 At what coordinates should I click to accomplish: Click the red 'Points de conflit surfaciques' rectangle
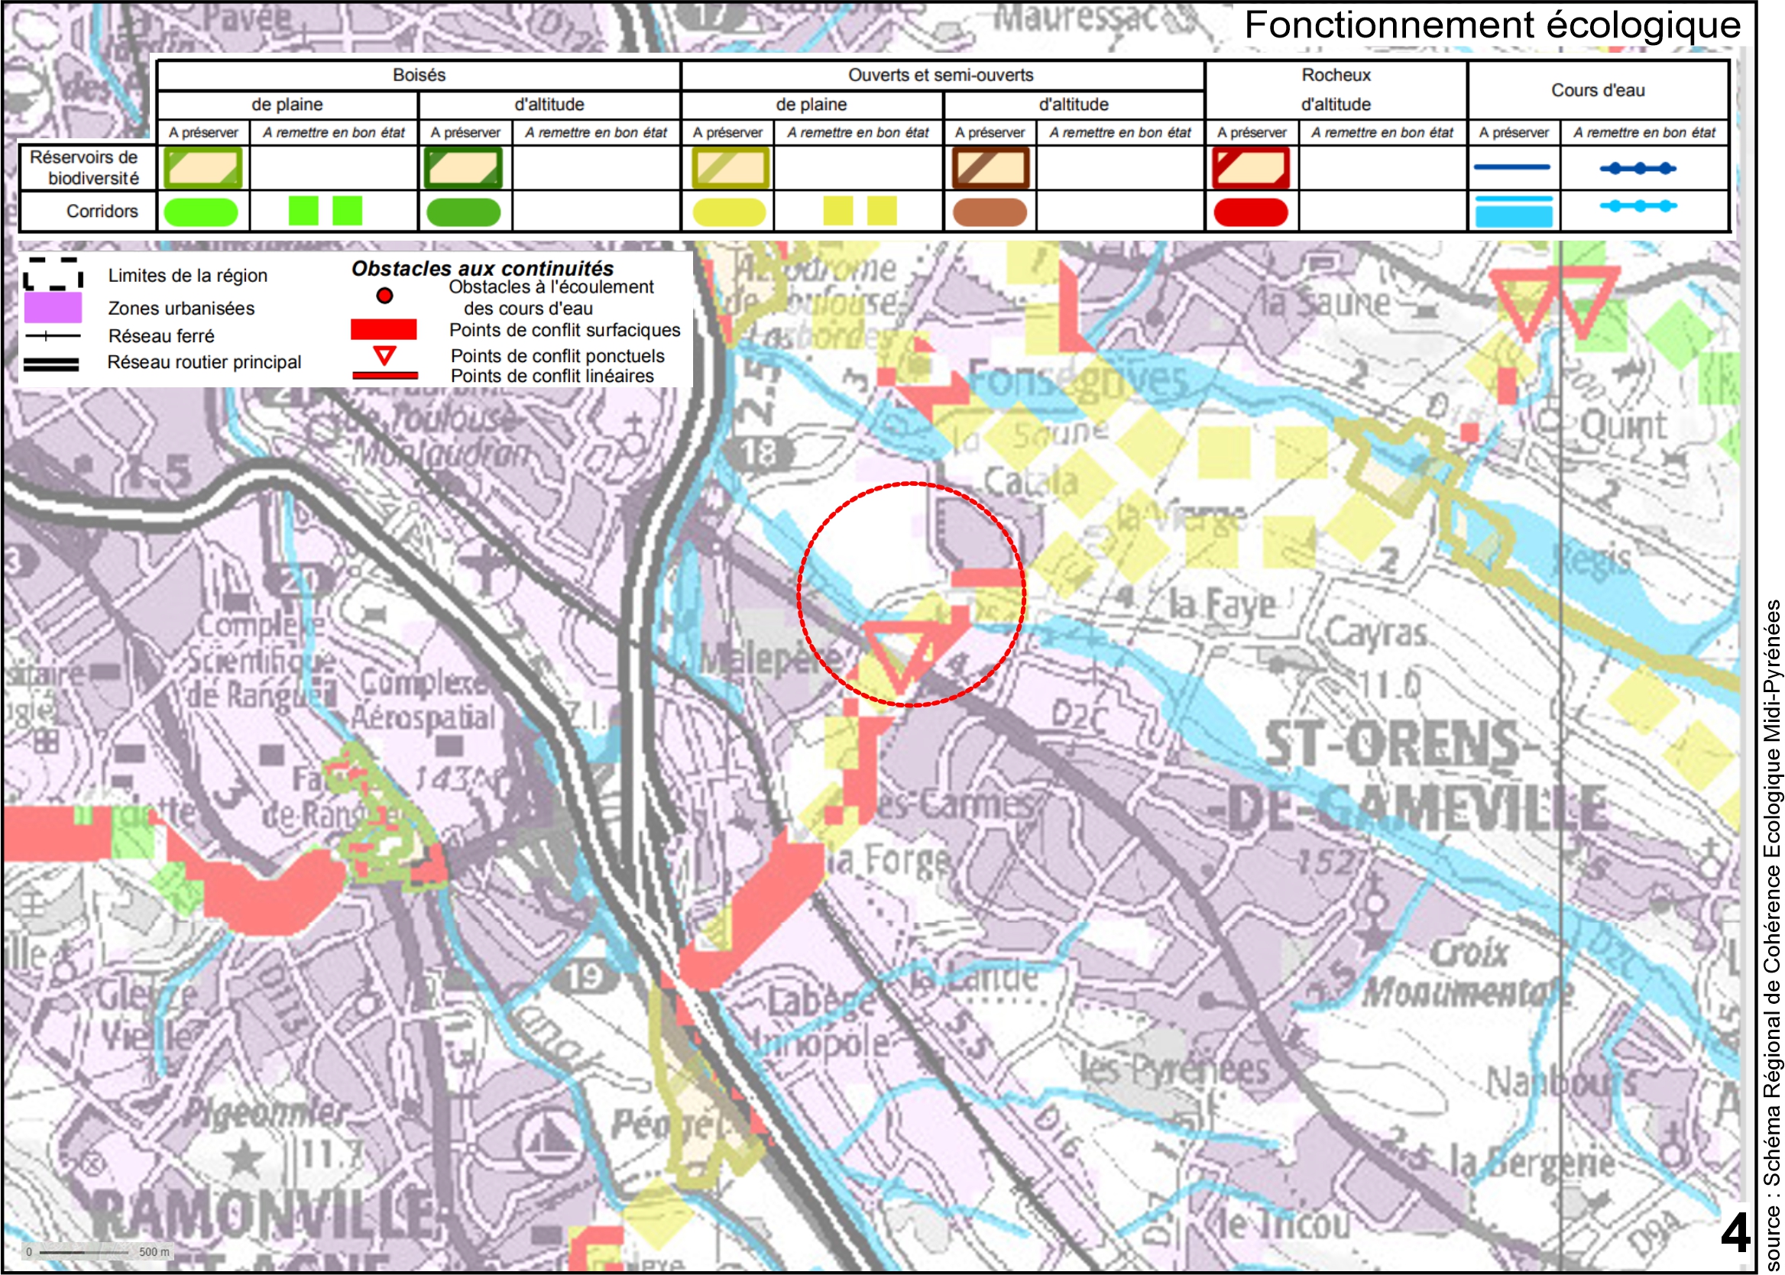pyautogui.click(x=384, y=330)
